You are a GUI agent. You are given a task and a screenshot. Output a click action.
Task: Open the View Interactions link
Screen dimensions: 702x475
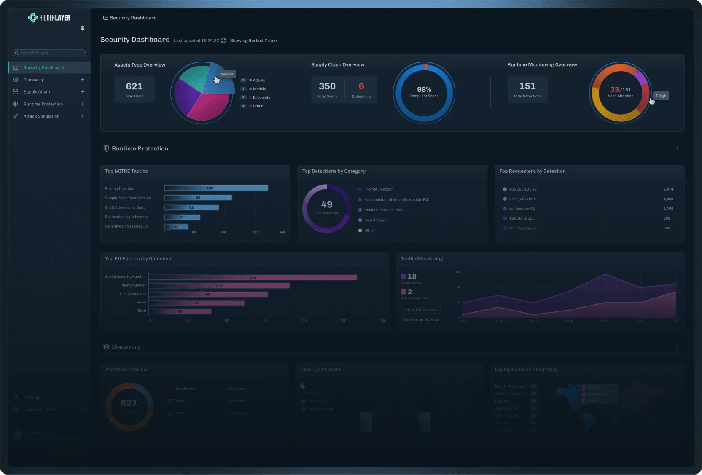[421, 319]
